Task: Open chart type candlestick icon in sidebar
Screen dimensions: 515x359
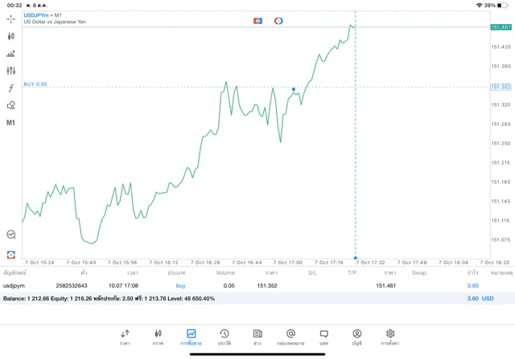Action: point(10,36)
